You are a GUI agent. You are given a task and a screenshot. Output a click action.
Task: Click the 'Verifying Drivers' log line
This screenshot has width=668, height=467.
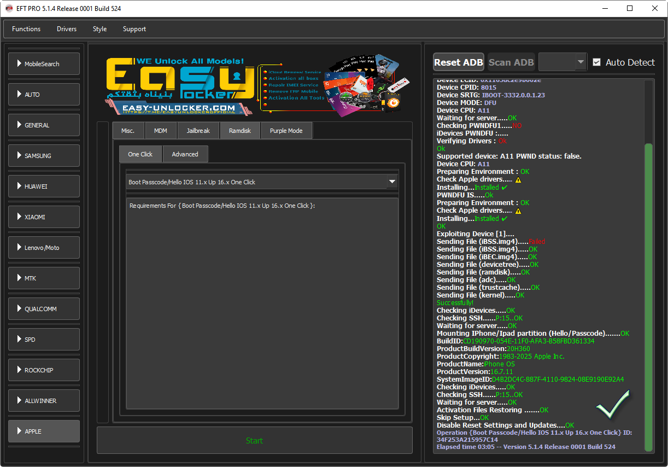tap(472, 141)
